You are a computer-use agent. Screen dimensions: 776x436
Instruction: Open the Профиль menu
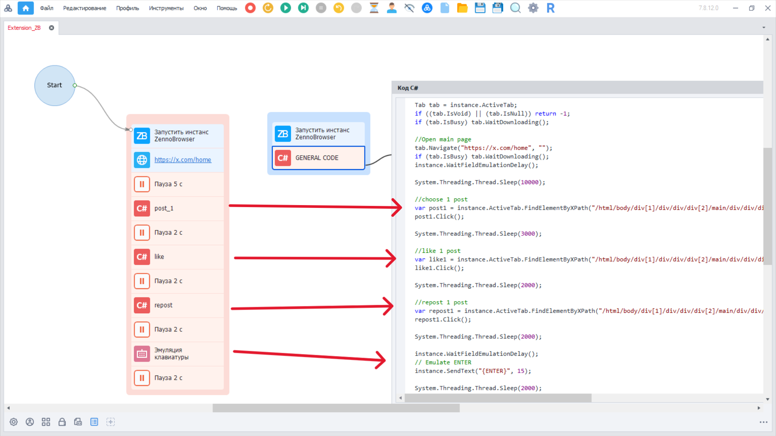(127, 8)
